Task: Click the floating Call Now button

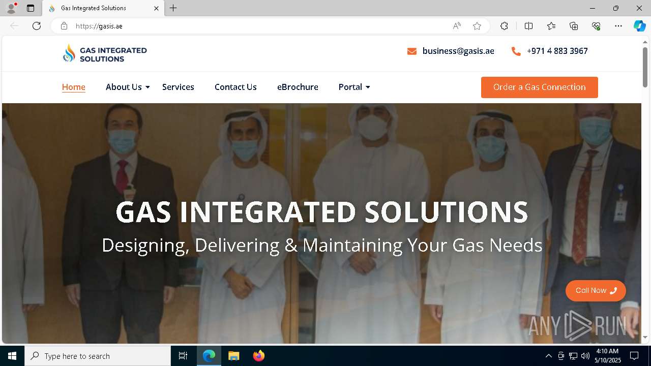Action: [x=596, y=291]
